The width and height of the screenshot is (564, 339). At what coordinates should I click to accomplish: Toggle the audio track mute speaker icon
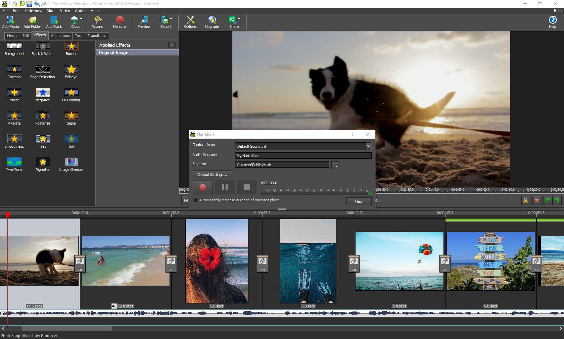click(x=3, y=313)
